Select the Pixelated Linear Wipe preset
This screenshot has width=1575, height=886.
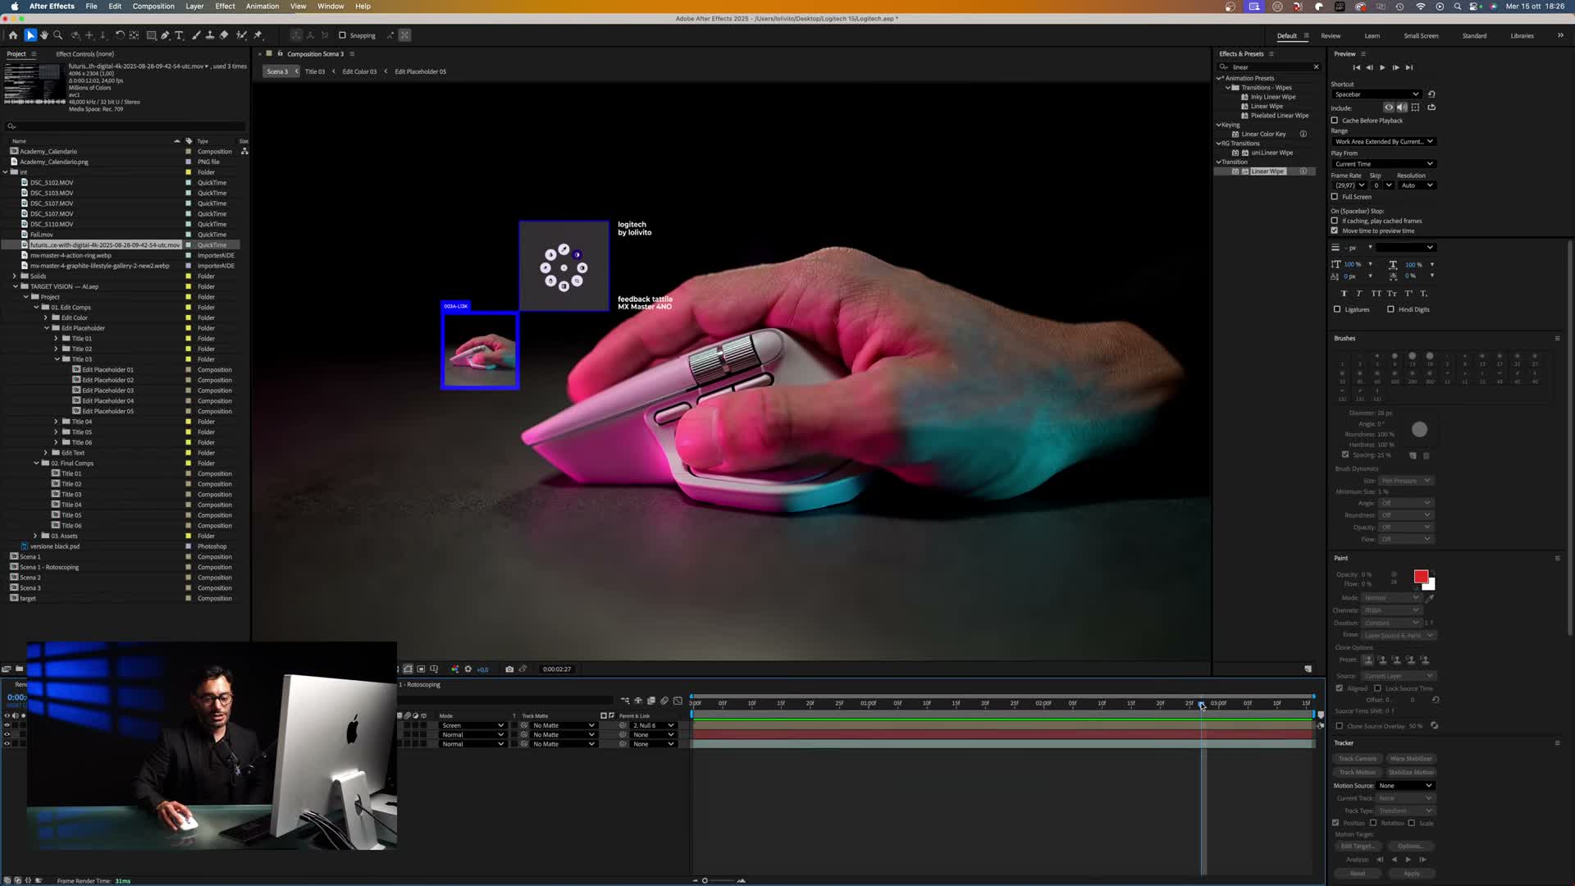tap(1280, 116)
